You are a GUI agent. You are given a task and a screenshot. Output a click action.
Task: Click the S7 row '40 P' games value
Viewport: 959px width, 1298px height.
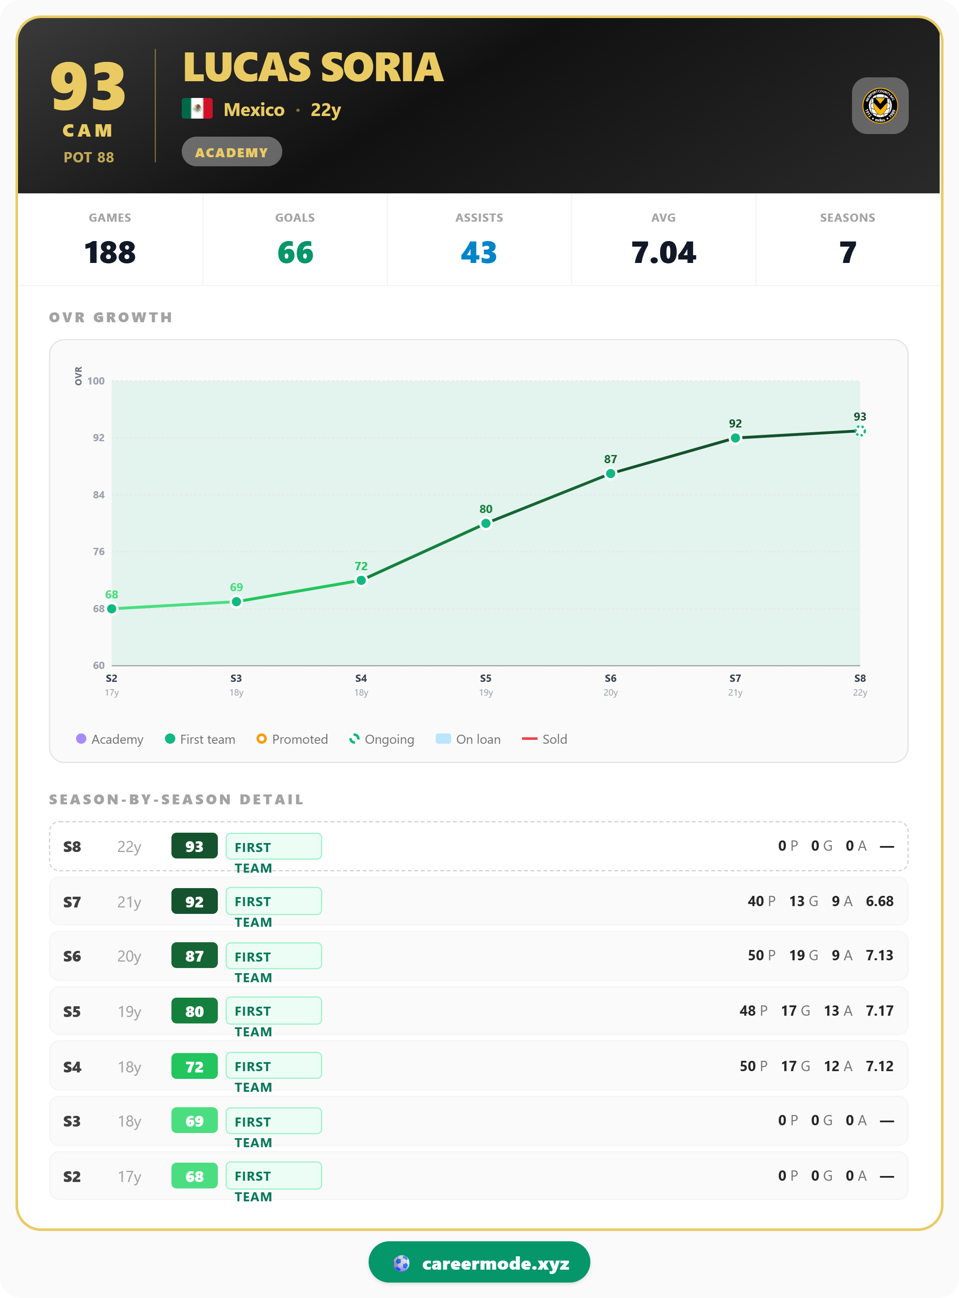tap(761, 901)
